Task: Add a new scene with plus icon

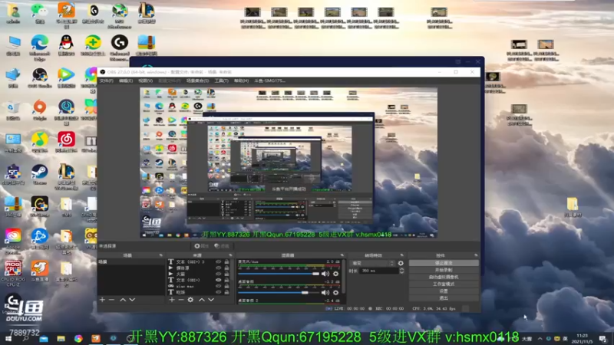Action: tap(102, 300)
